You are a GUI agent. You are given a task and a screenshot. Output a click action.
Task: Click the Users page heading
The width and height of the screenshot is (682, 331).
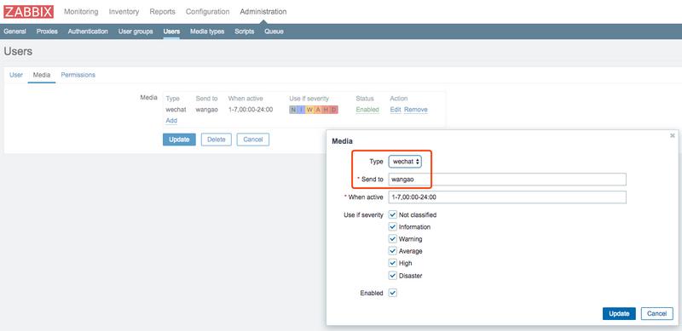(18, 51)
